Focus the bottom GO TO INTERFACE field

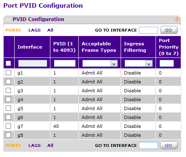click(148, 145)
